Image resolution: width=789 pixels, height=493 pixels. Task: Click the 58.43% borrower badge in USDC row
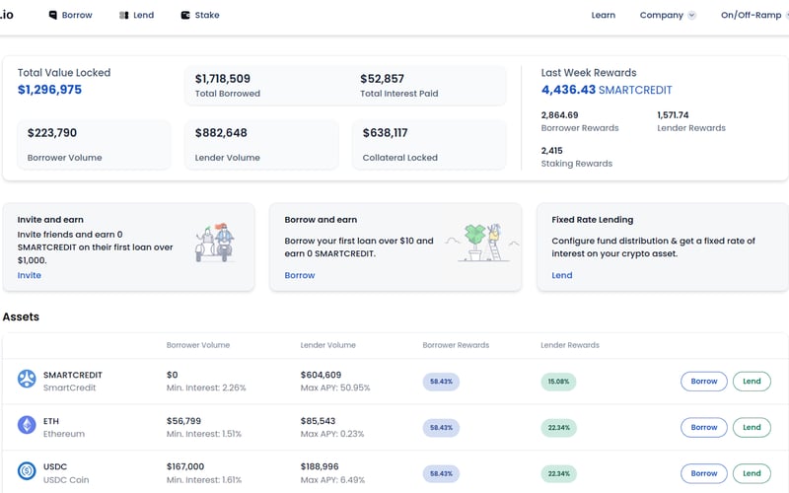click(x=441, y=474)
